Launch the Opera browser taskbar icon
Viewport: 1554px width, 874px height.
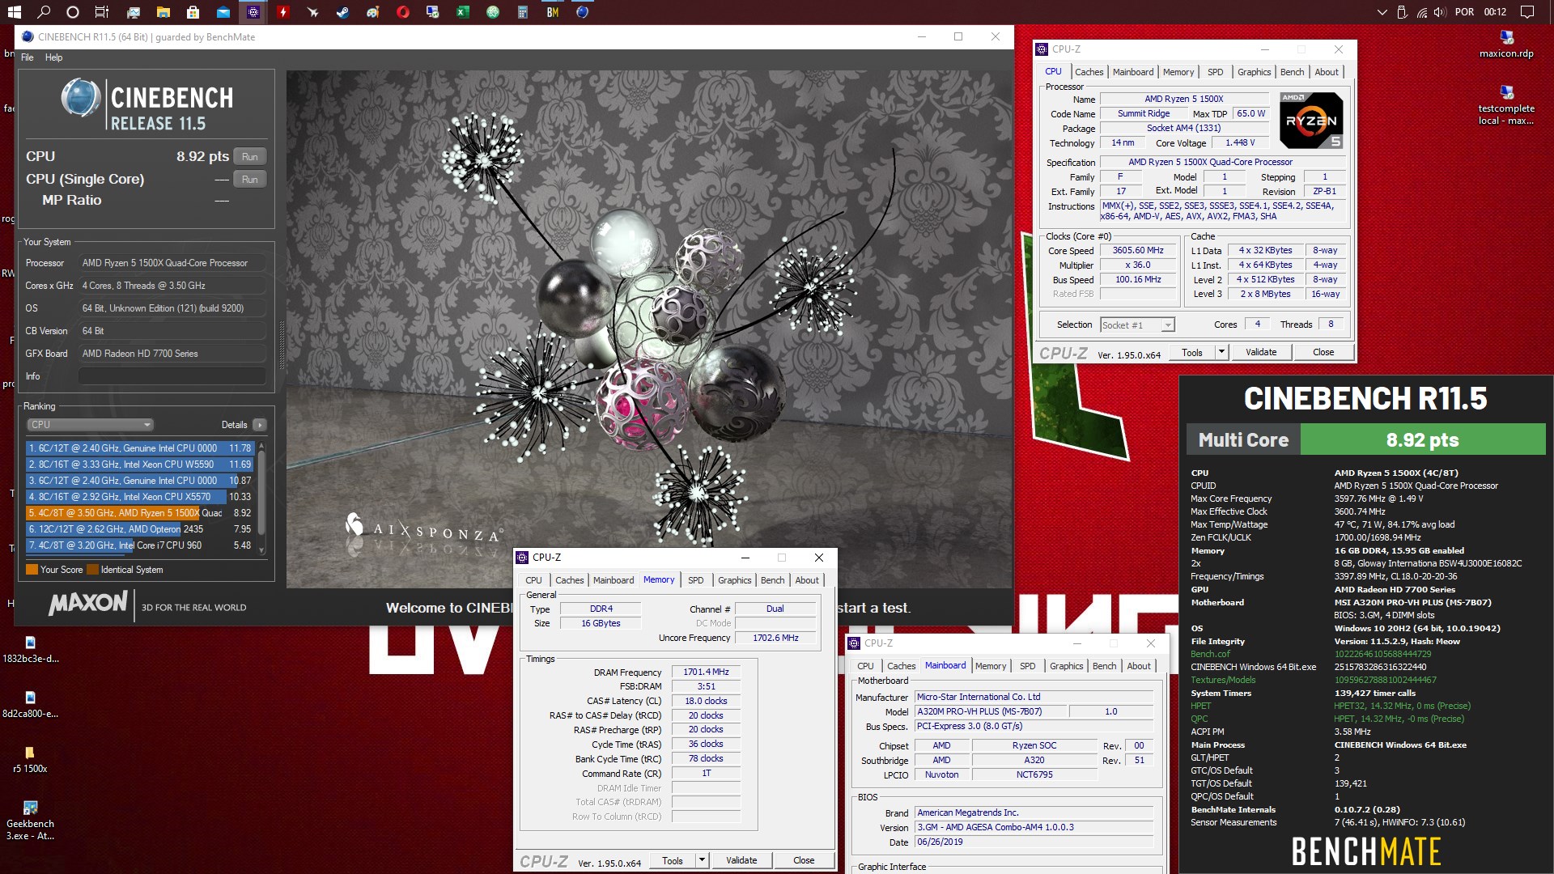402,12
